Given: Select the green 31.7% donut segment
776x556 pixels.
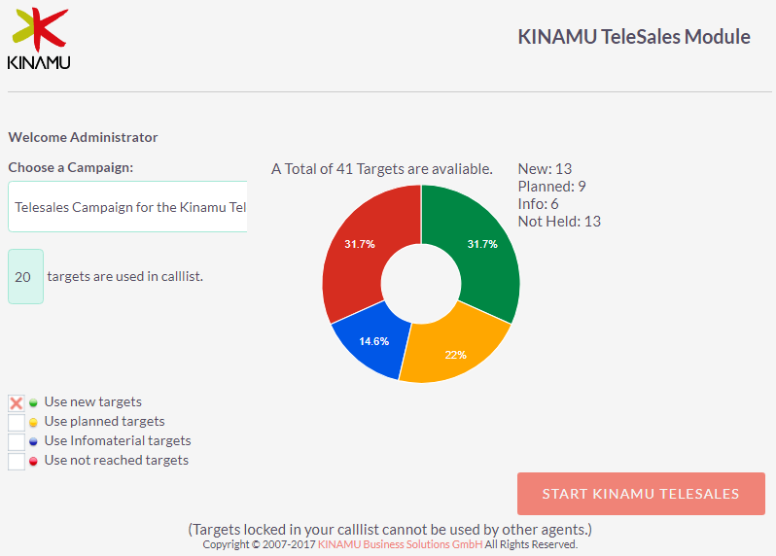Looking at the screenshot, I should 482,244.
